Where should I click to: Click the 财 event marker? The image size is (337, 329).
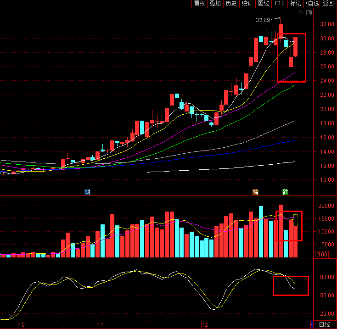coord(87,192)
